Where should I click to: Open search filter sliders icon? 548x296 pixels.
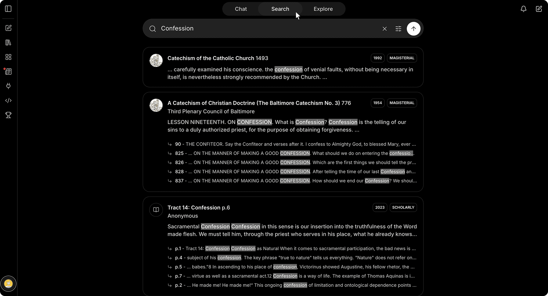click(398, 29)
